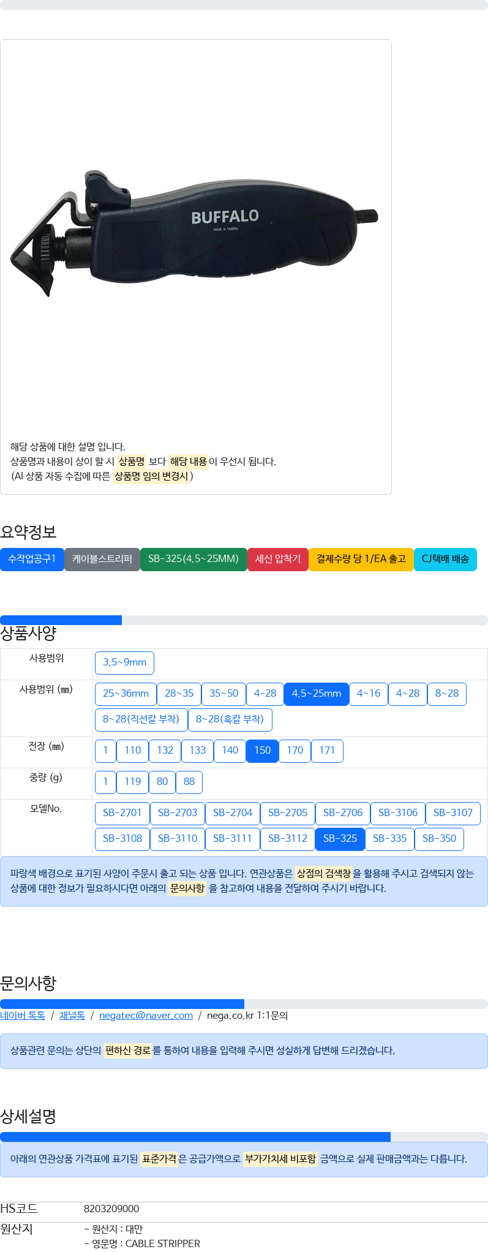This screenshot has height=1252, width=488.
Task: Click the 영문명 : CABLE STRIPPER text
Action: tap(142, 1243)
